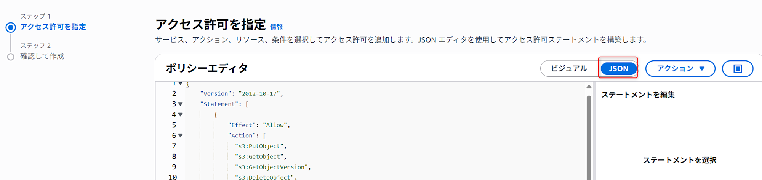
Task: Open the 情報 help link
Action: 276,27
